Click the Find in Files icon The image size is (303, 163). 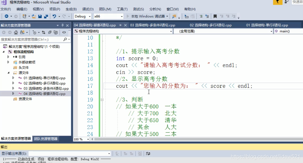click(x=174, y=16)
